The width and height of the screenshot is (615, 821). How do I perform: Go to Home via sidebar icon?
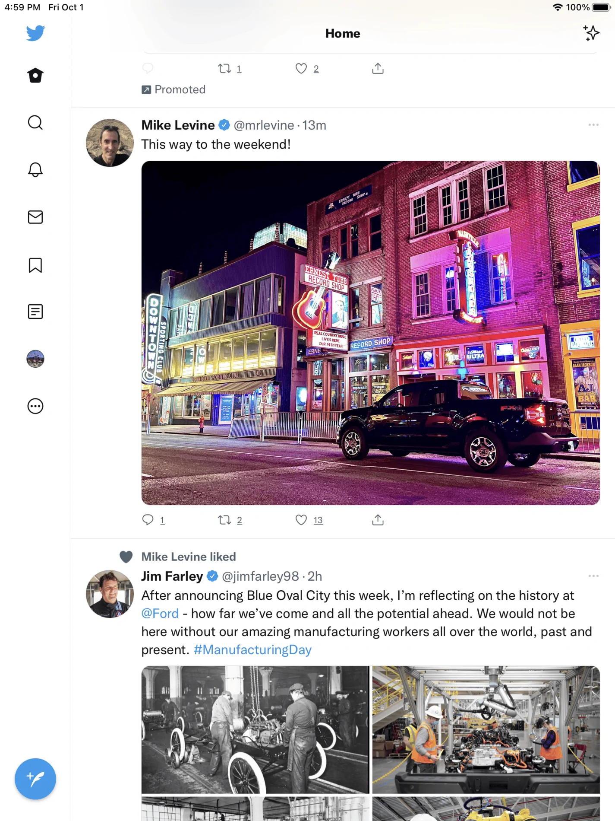click(35, 76)
